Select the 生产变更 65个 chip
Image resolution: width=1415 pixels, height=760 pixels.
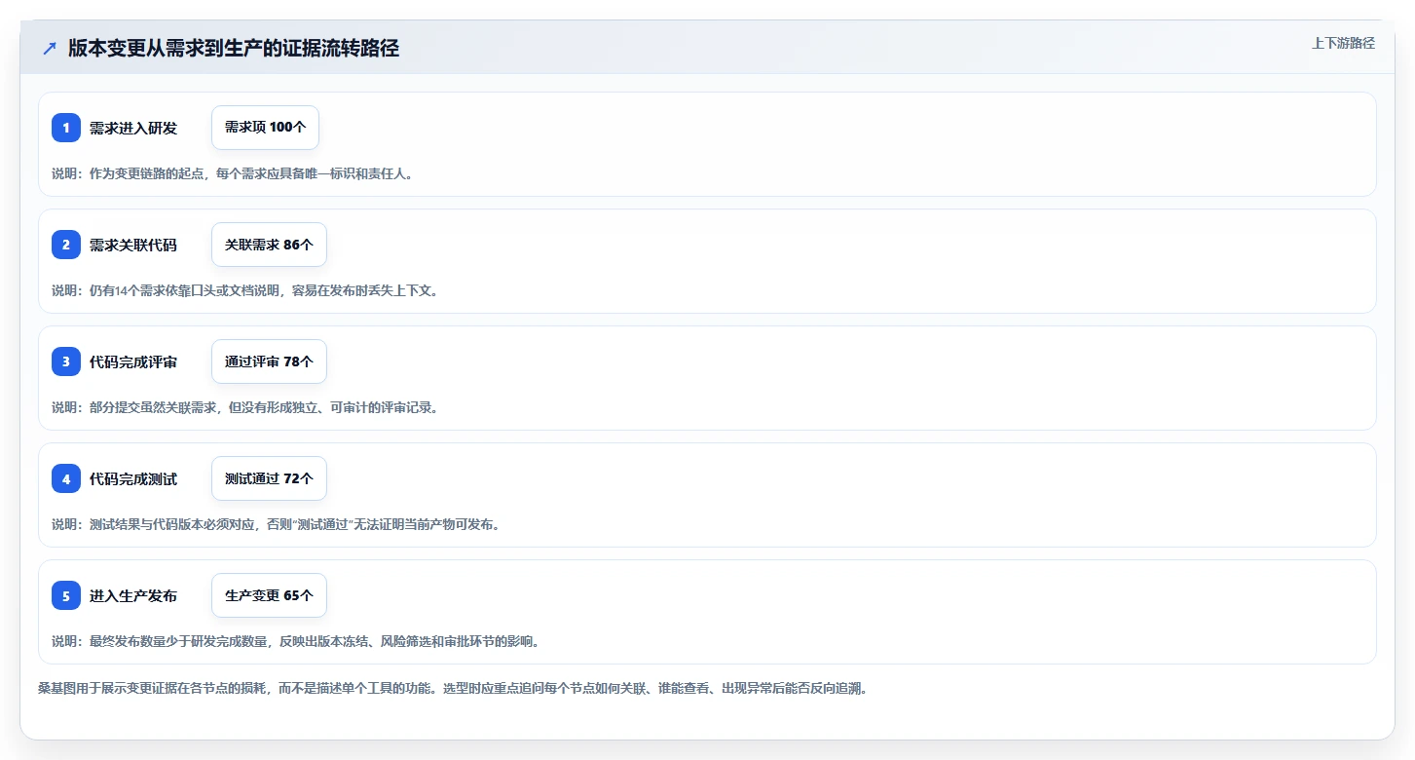[x=269, y=595]
